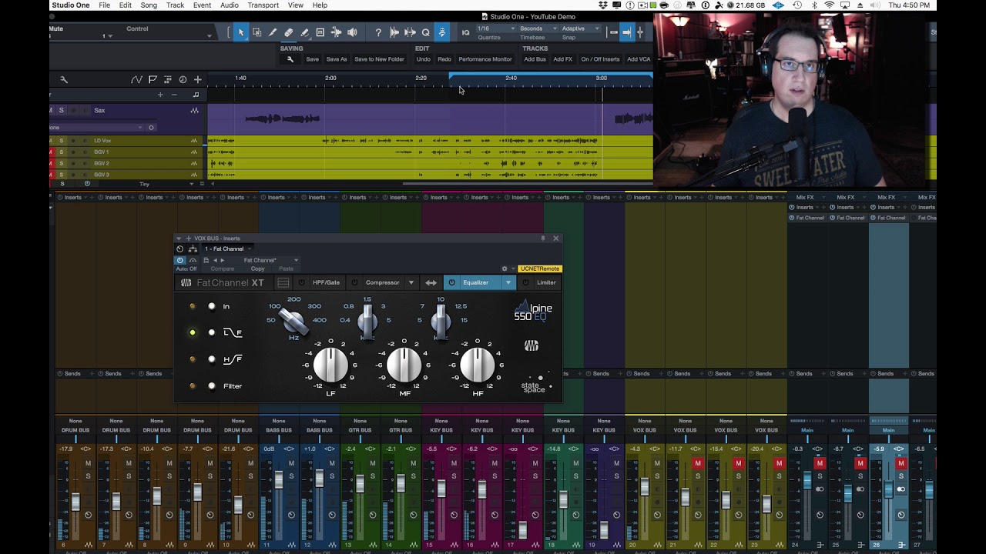Go to next Fat Channel preset
This screenshot has height=554, width=986.
[223, 260]
